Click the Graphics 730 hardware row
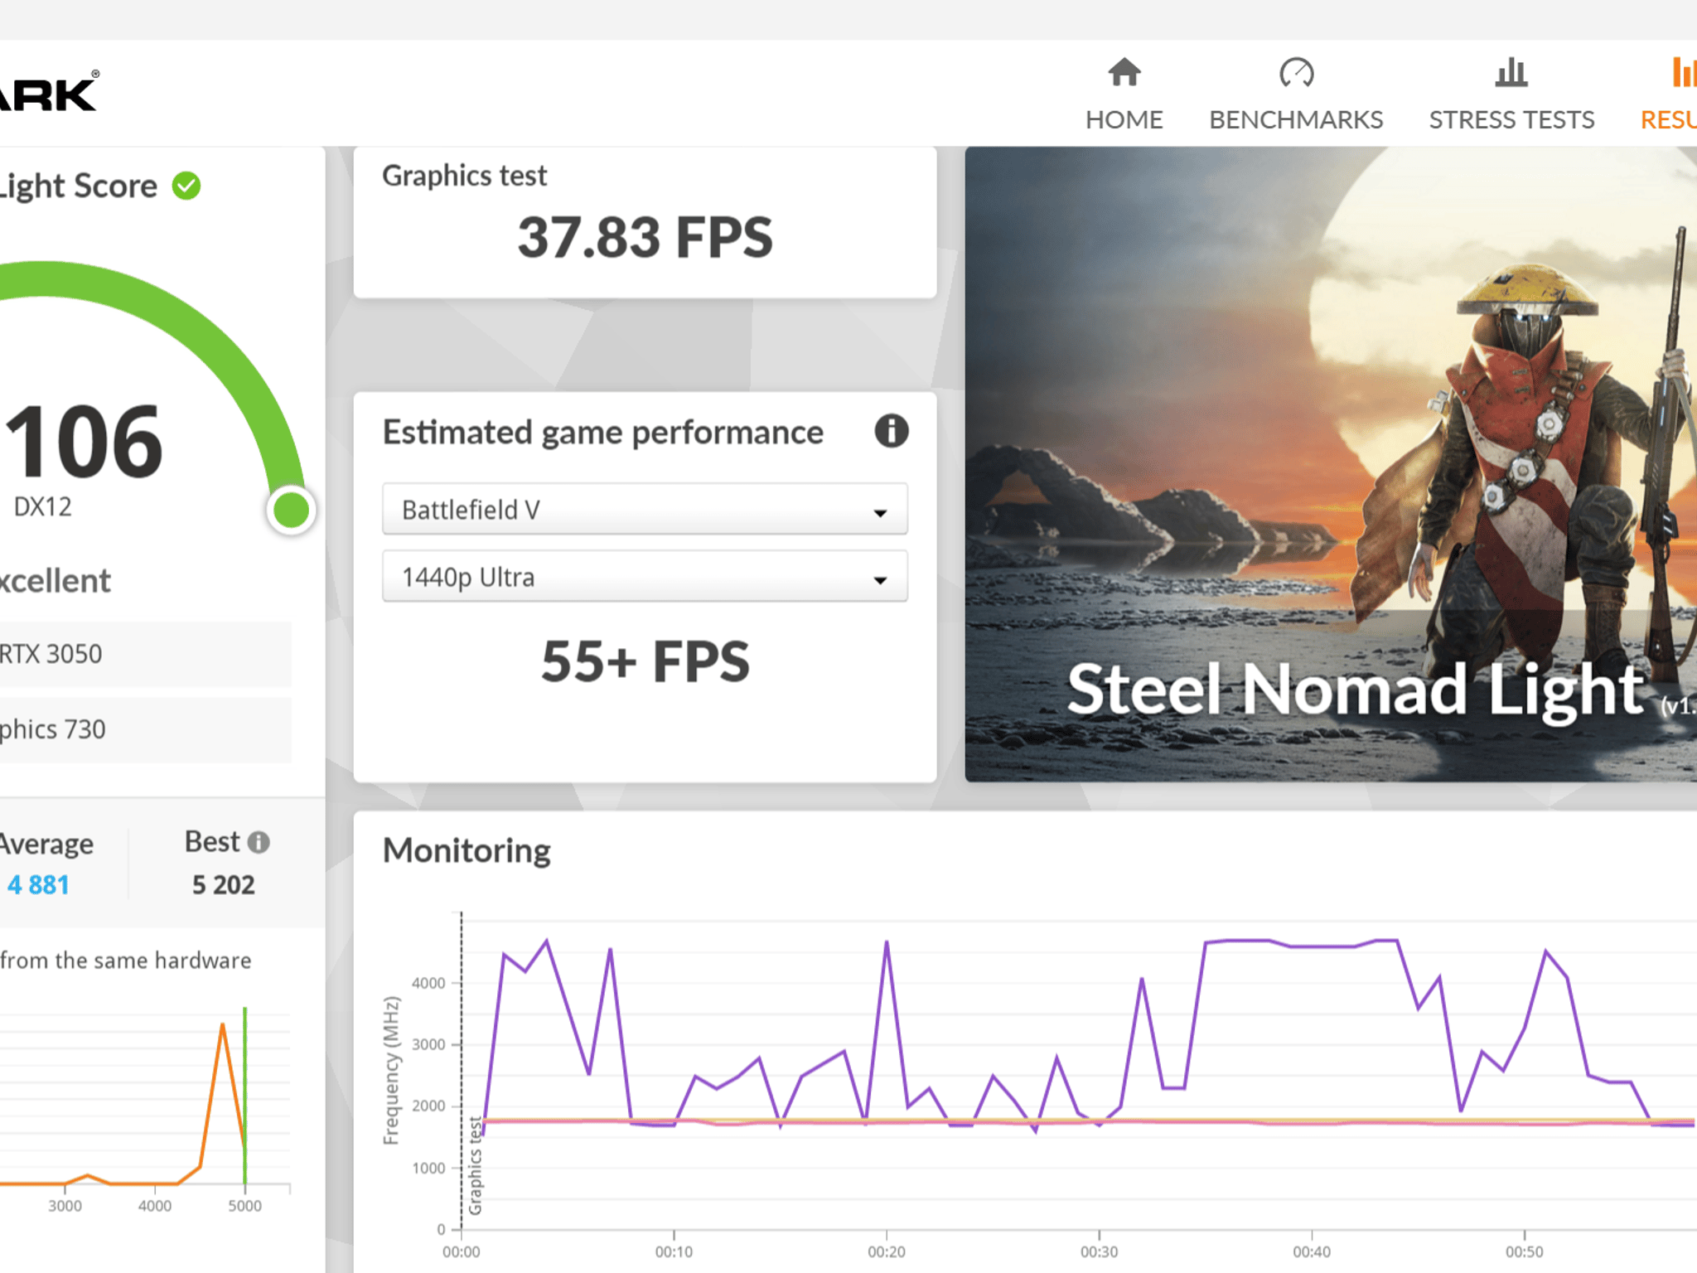The height and width of the screenshot is (1273, 1697). point(145,729)
